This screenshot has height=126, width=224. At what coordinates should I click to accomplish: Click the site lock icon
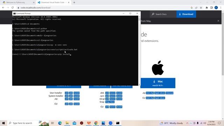(x=18, y=8)
